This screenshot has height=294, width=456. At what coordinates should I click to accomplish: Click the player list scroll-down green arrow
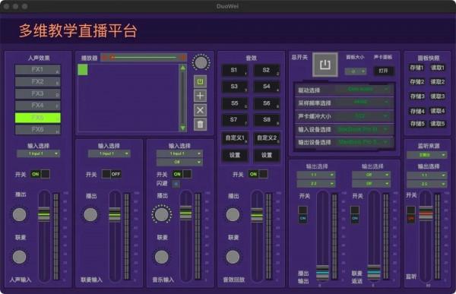point(182,128)
